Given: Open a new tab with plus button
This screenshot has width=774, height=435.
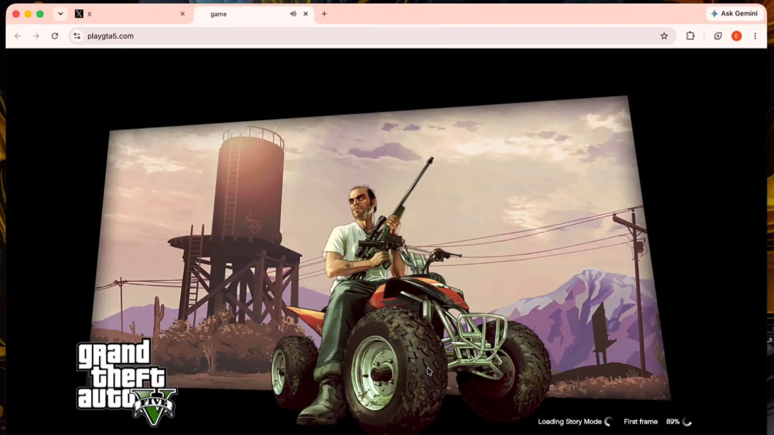Looking at the screenshot, I should click(x=324, y=14).
